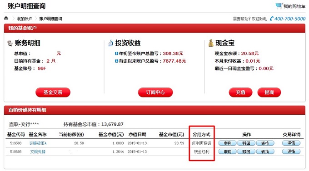Click 红利再投资 dividend method cell
The image size is (309, 171).
pos(202,143)
